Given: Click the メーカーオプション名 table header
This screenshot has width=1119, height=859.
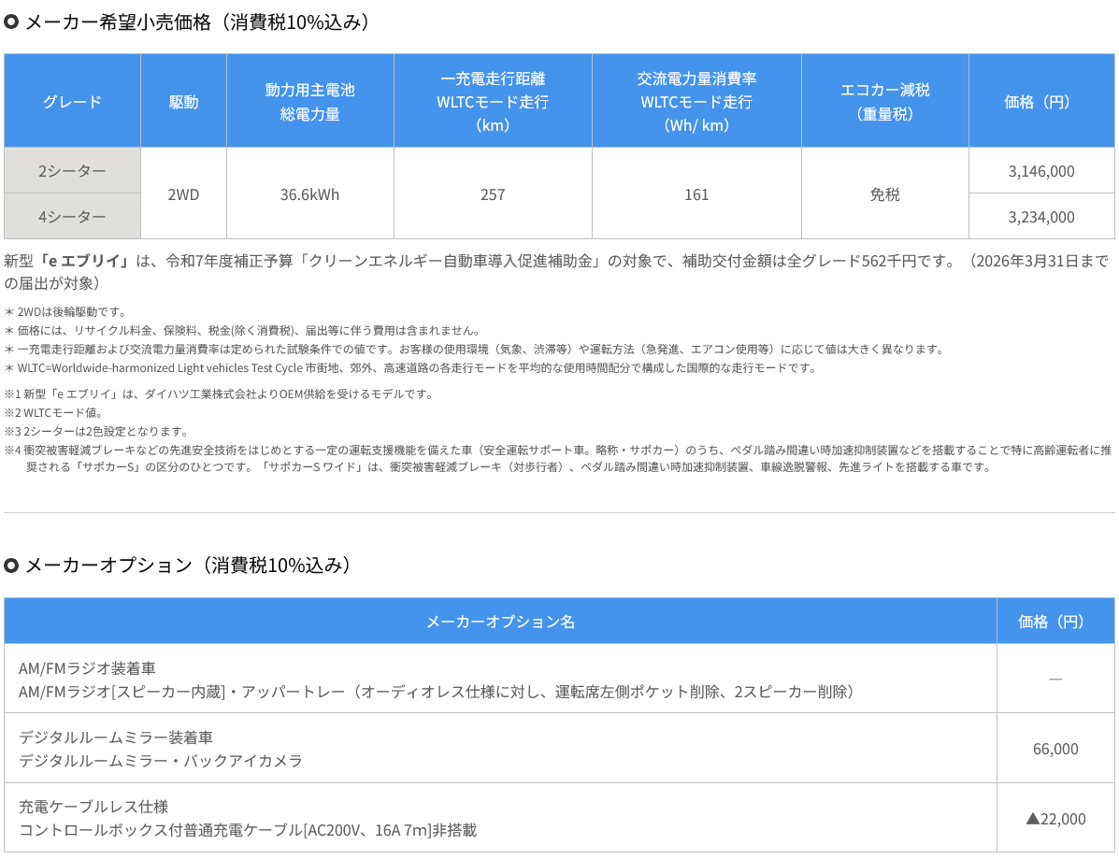Looking at the screenshot, I should 500,622.
